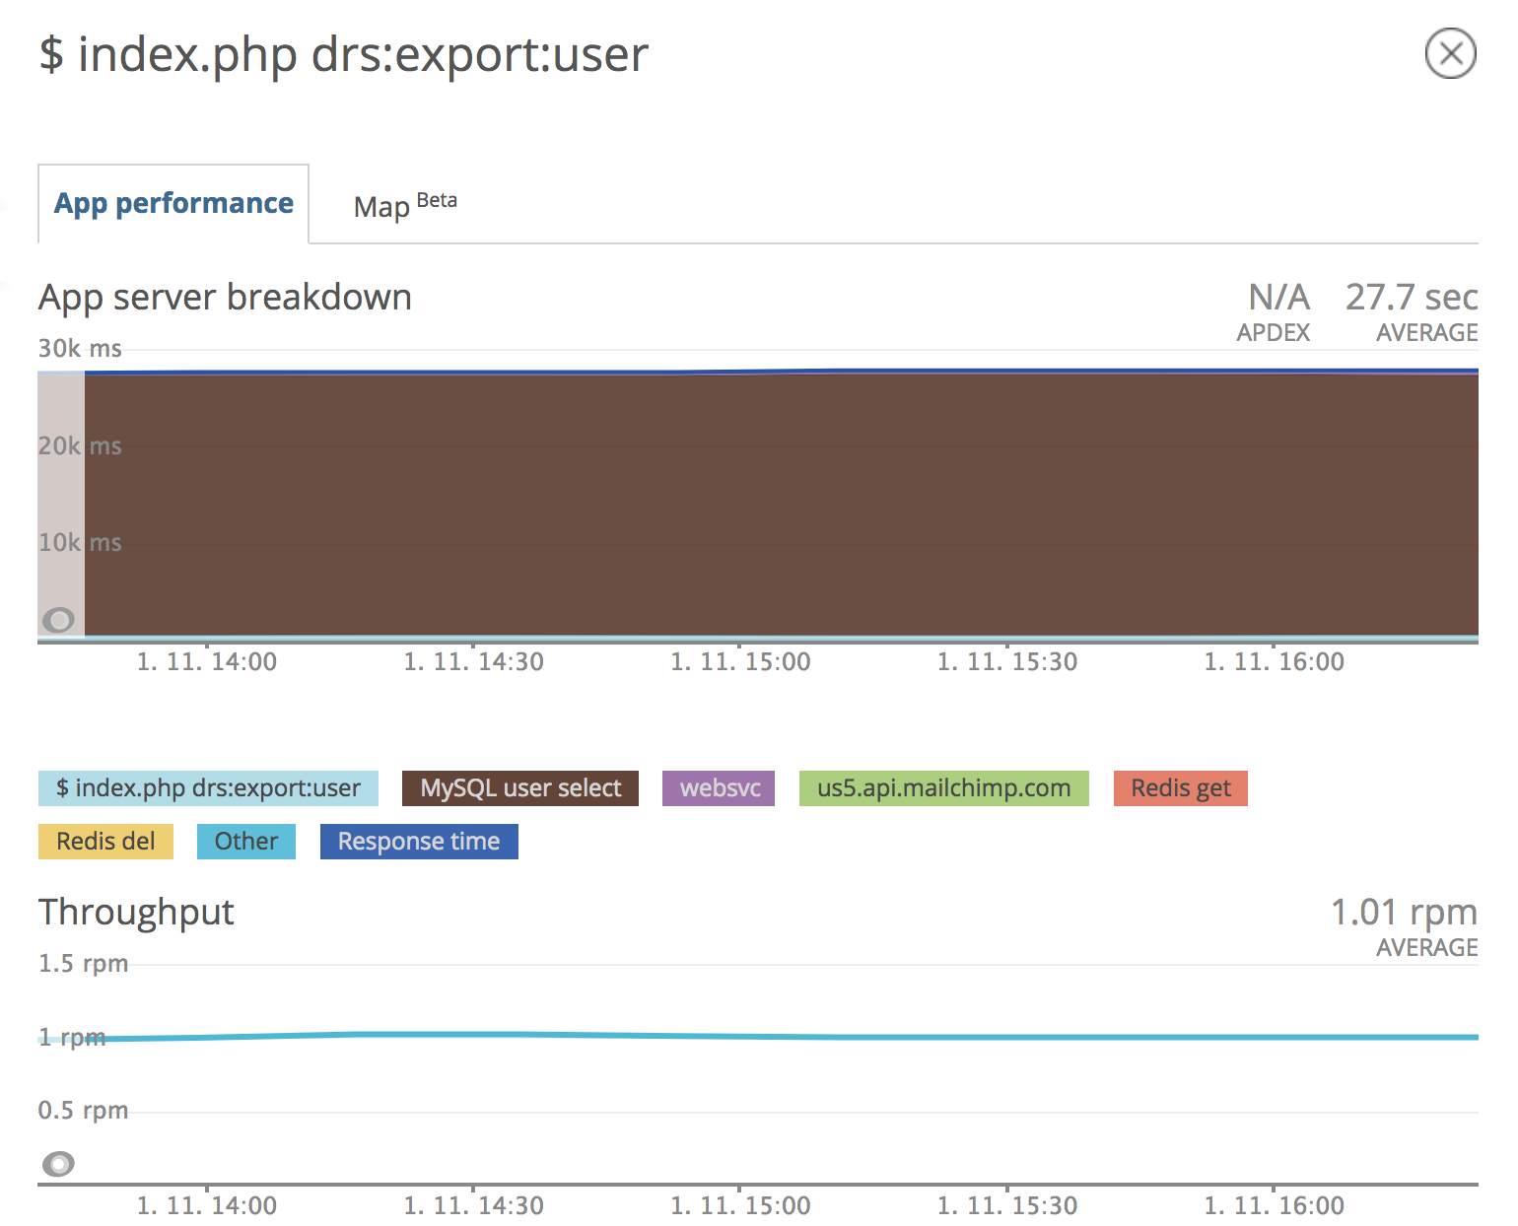Select the 15:30 marker on the Throughput chart axis
1518x1226 pixels.
click(x=1007, y=1205)
